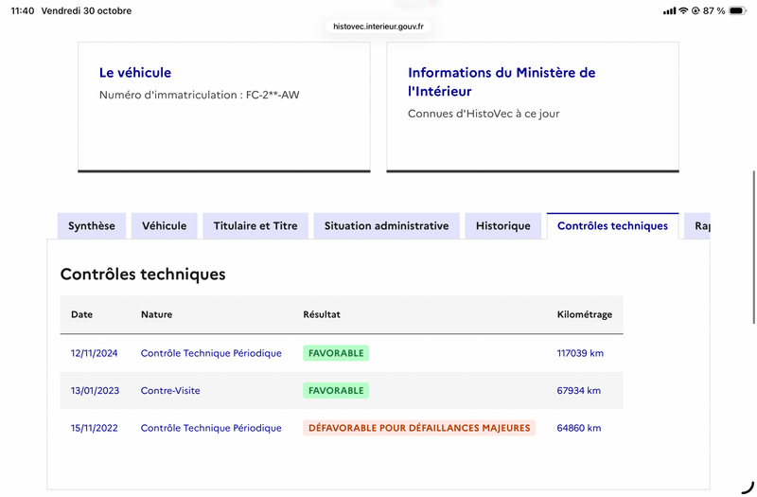Open the Titulaire et Titre tab

coord(255,225)
